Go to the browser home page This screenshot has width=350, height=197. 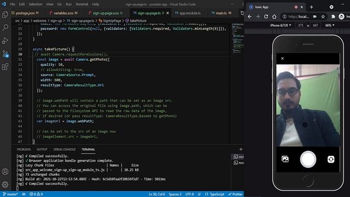[x=274, y=16]
